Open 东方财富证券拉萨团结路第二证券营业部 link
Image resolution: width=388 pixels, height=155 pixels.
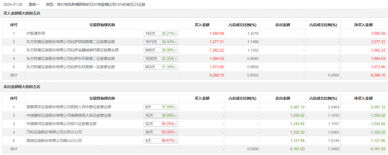71,42
